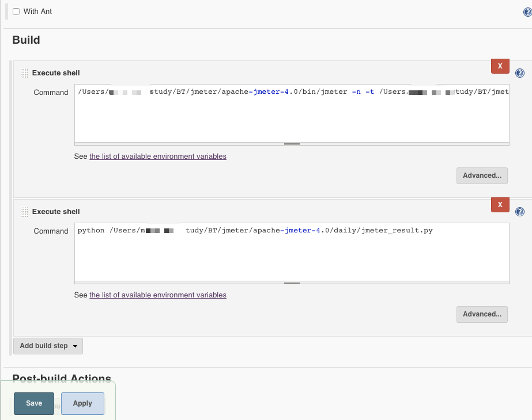The image size is (532, 420).
Task: Click the With Ant label text
Action: tap(37, 11)
